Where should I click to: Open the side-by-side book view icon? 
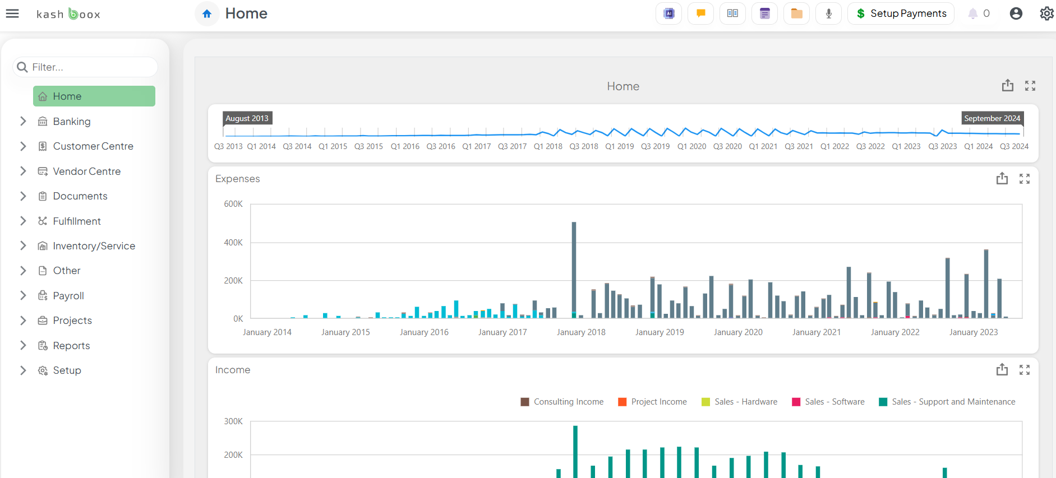732,13
